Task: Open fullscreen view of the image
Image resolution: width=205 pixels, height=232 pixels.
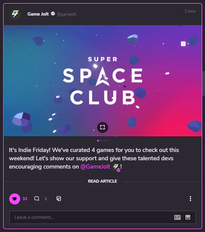Action: (x=102, y=127)
